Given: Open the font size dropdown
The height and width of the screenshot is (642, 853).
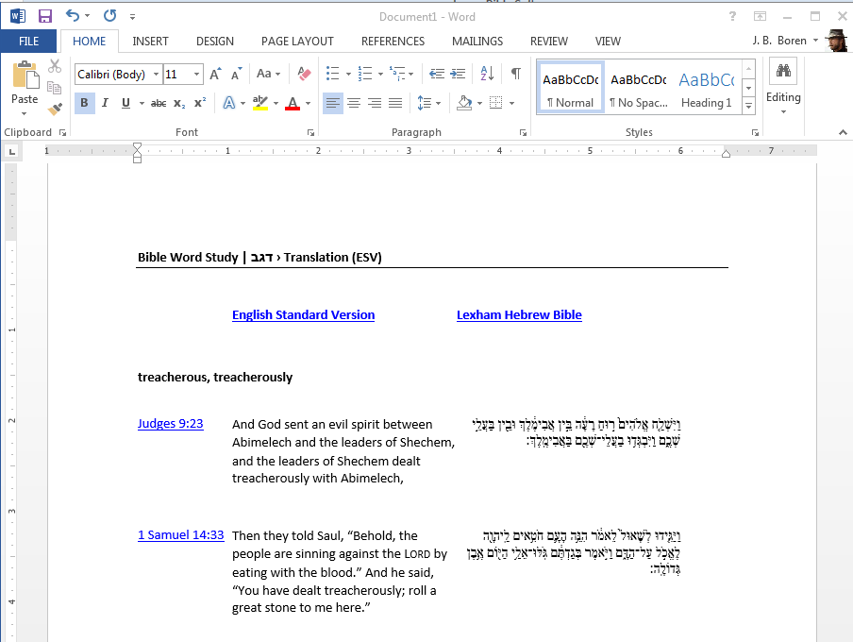Looking at the screenshot, I should (197, 74).
